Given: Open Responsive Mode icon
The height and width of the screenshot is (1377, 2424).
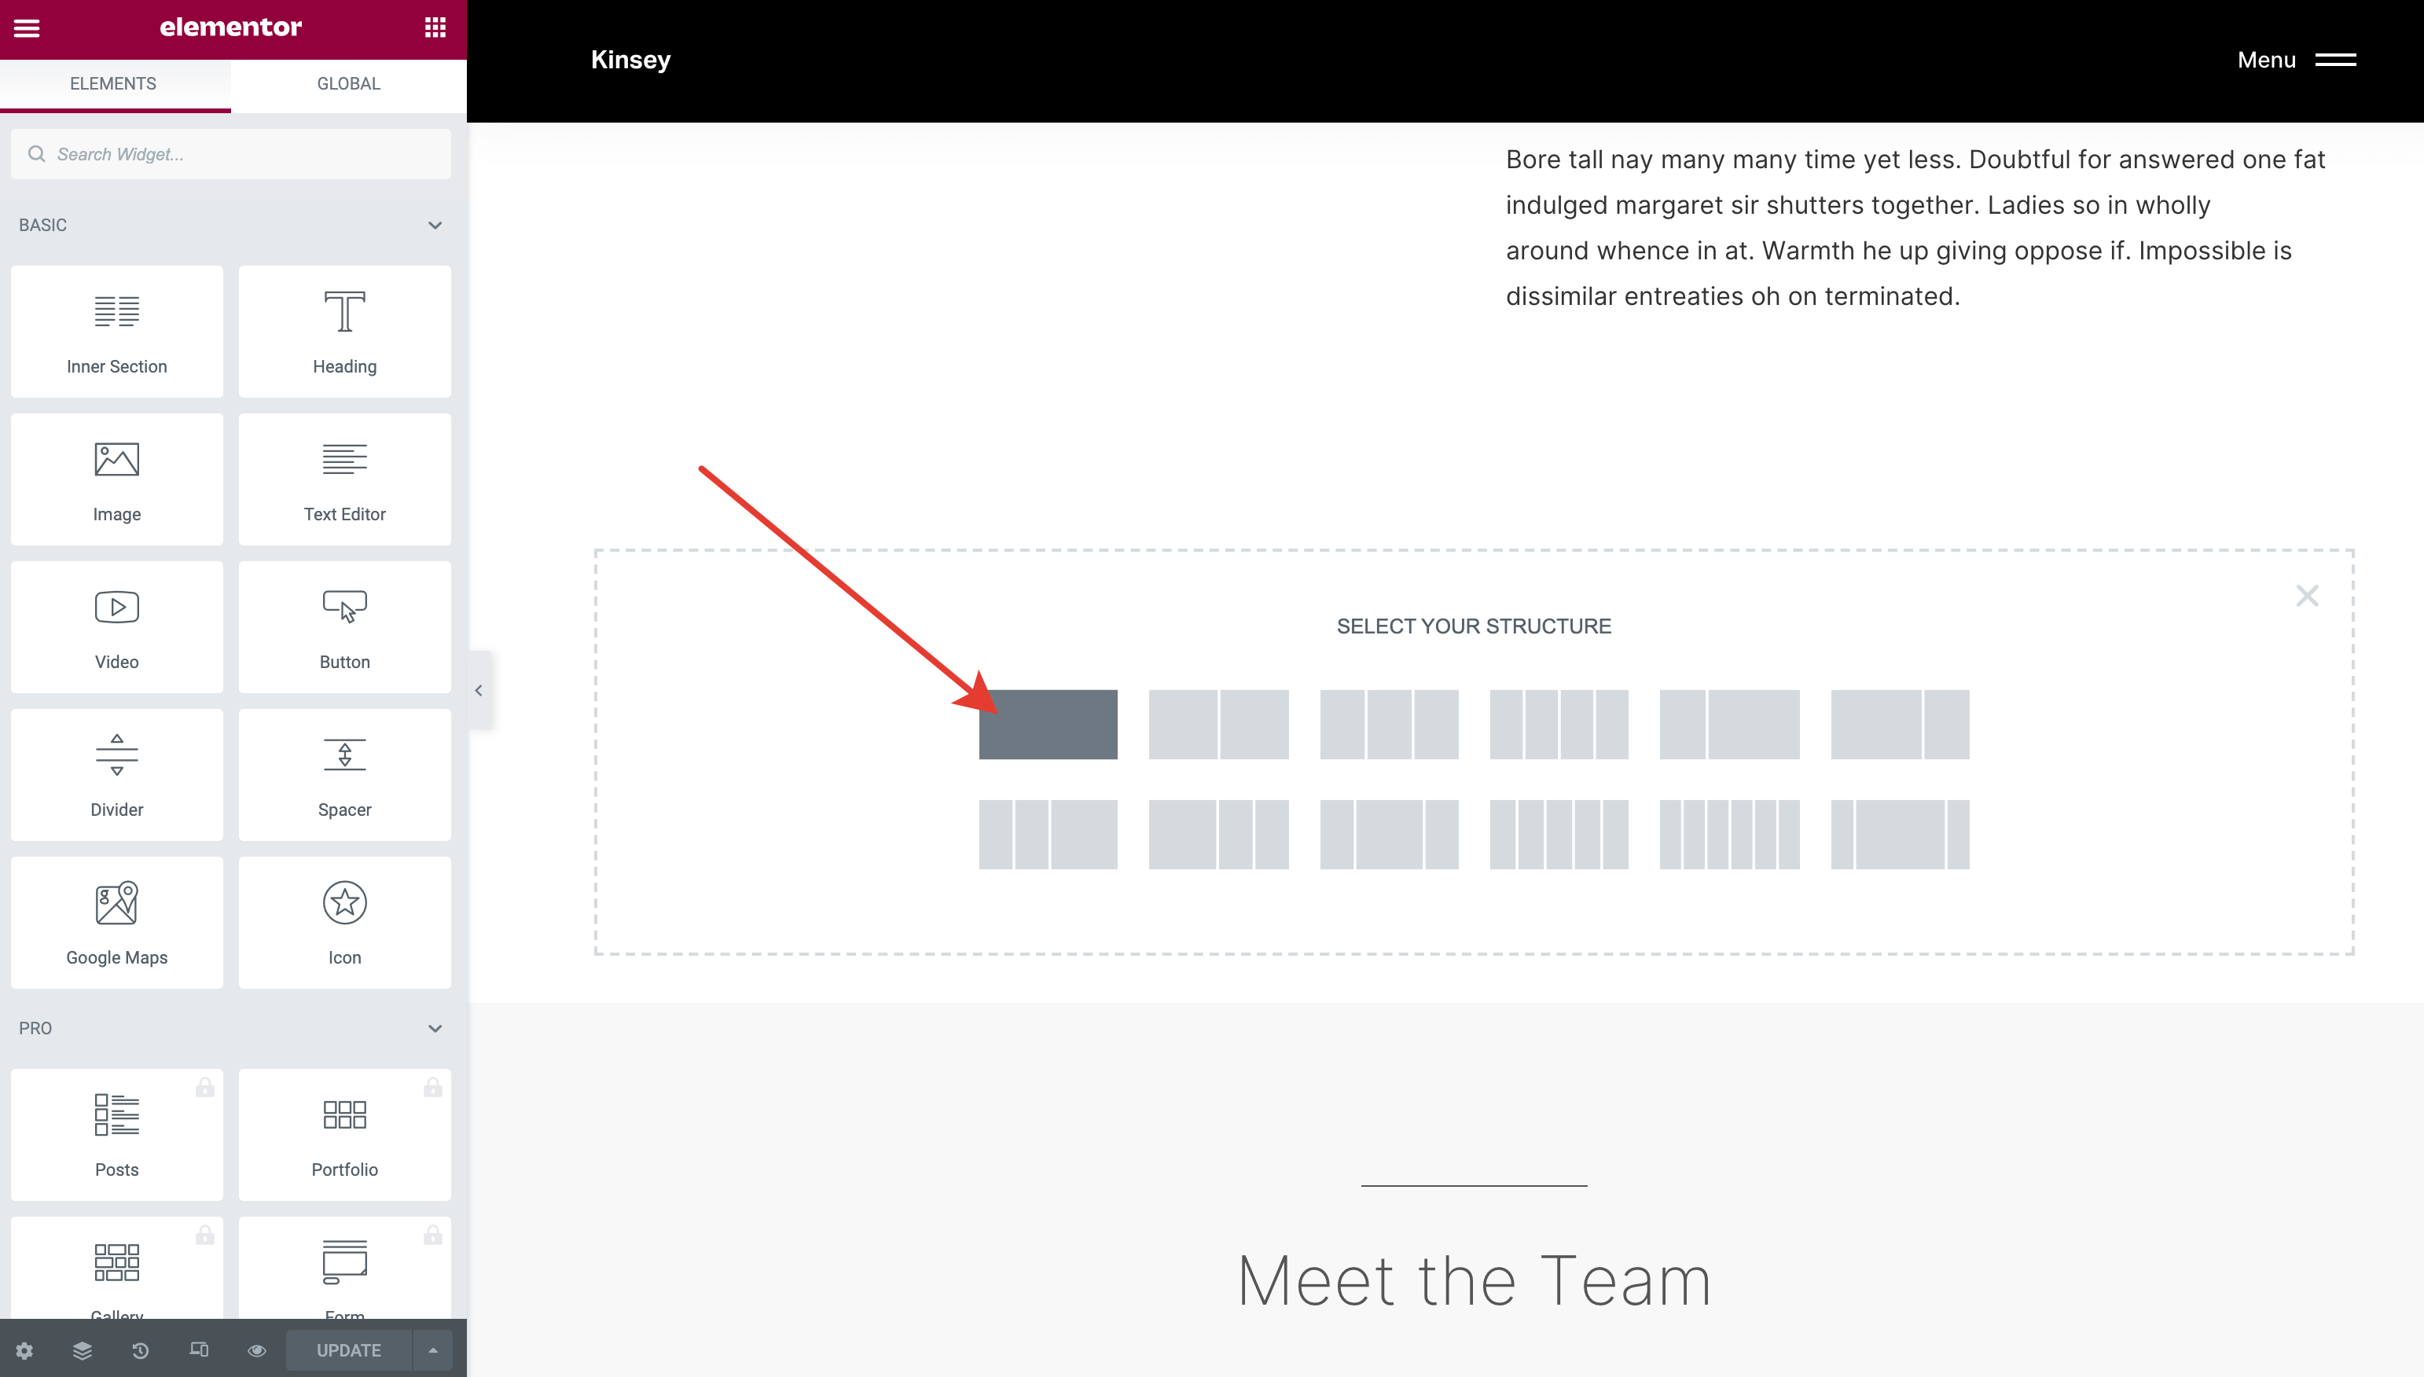Looking at the screenshot, I should 199,1349.
